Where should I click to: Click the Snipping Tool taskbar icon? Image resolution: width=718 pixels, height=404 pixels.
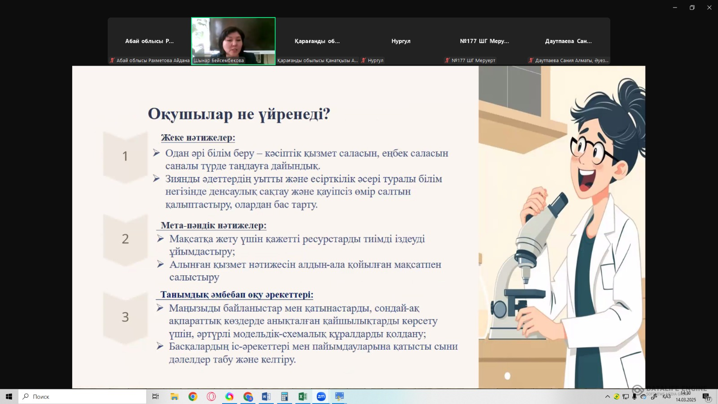click(x=339, y=396)
